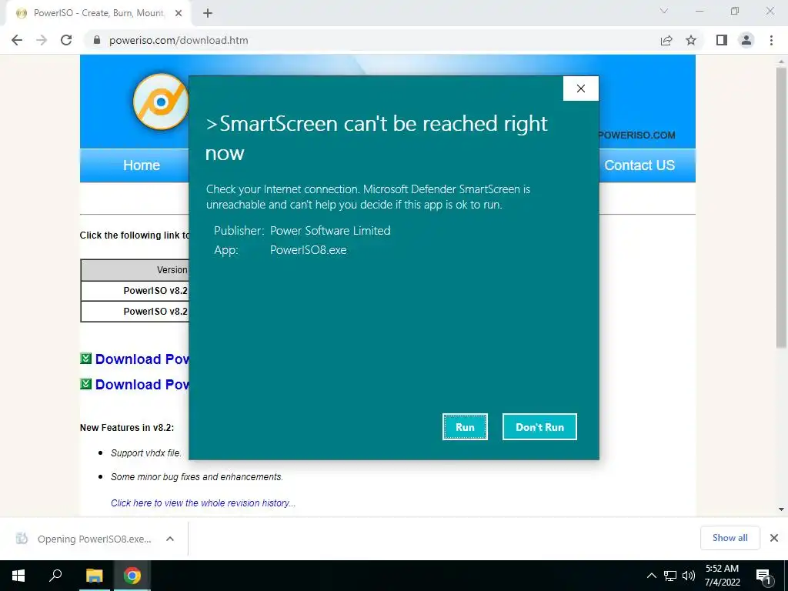This screenshot has height=591, width=788.
Task: Close the PowerISO tab
Action: pyautogui.click(x=179, y=14)
